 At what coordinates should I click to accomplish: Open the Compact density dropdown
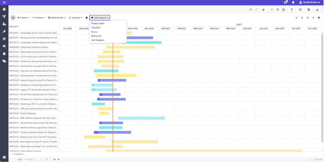tap(75, 18)
